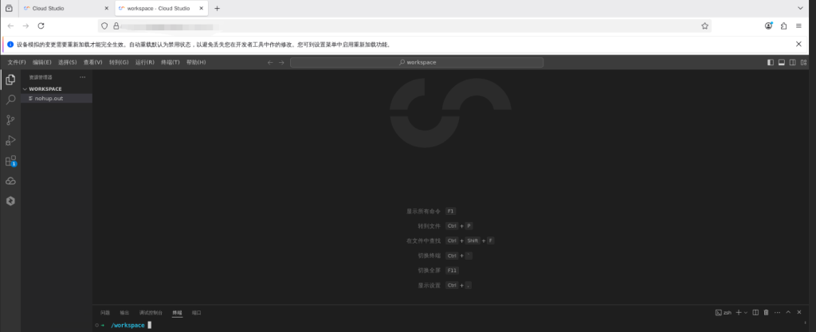Switch to the 输出 panel tab
The image size is (816, 332).
(124, 313)
